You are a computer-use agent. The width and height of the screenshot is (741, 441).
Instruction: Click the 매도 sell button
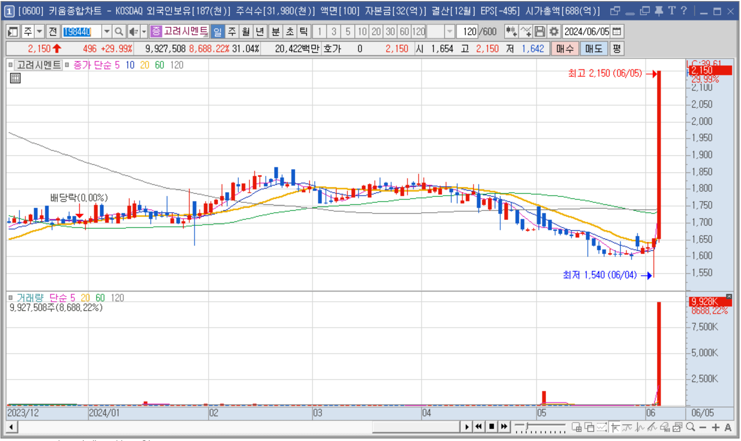(594, 48)
